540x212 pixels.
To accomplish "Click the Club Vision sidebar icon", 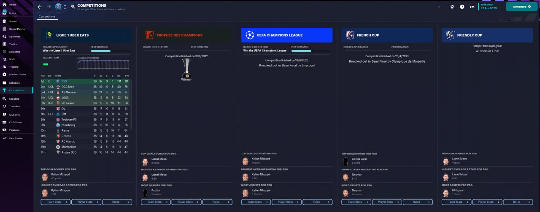I will coord(5,122).
